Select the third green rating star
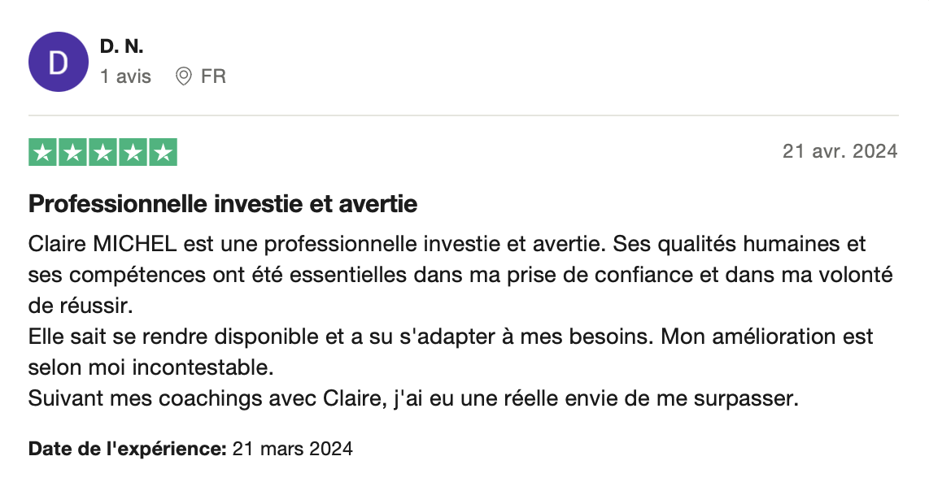The width and height of the screenshot is (929, 478). pos(102,153)
